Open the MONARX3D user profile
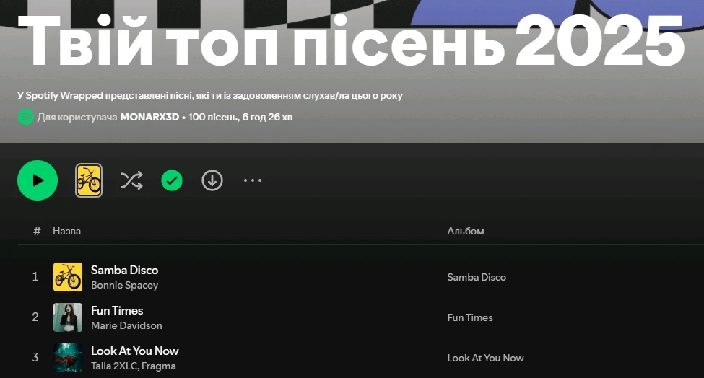 point(149,117)
